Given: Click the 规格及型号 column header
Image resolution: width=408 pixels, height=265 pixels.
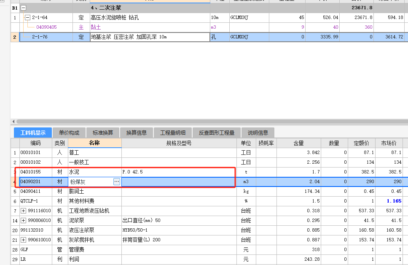Looking at the screenshot, I should pos(179,143).
